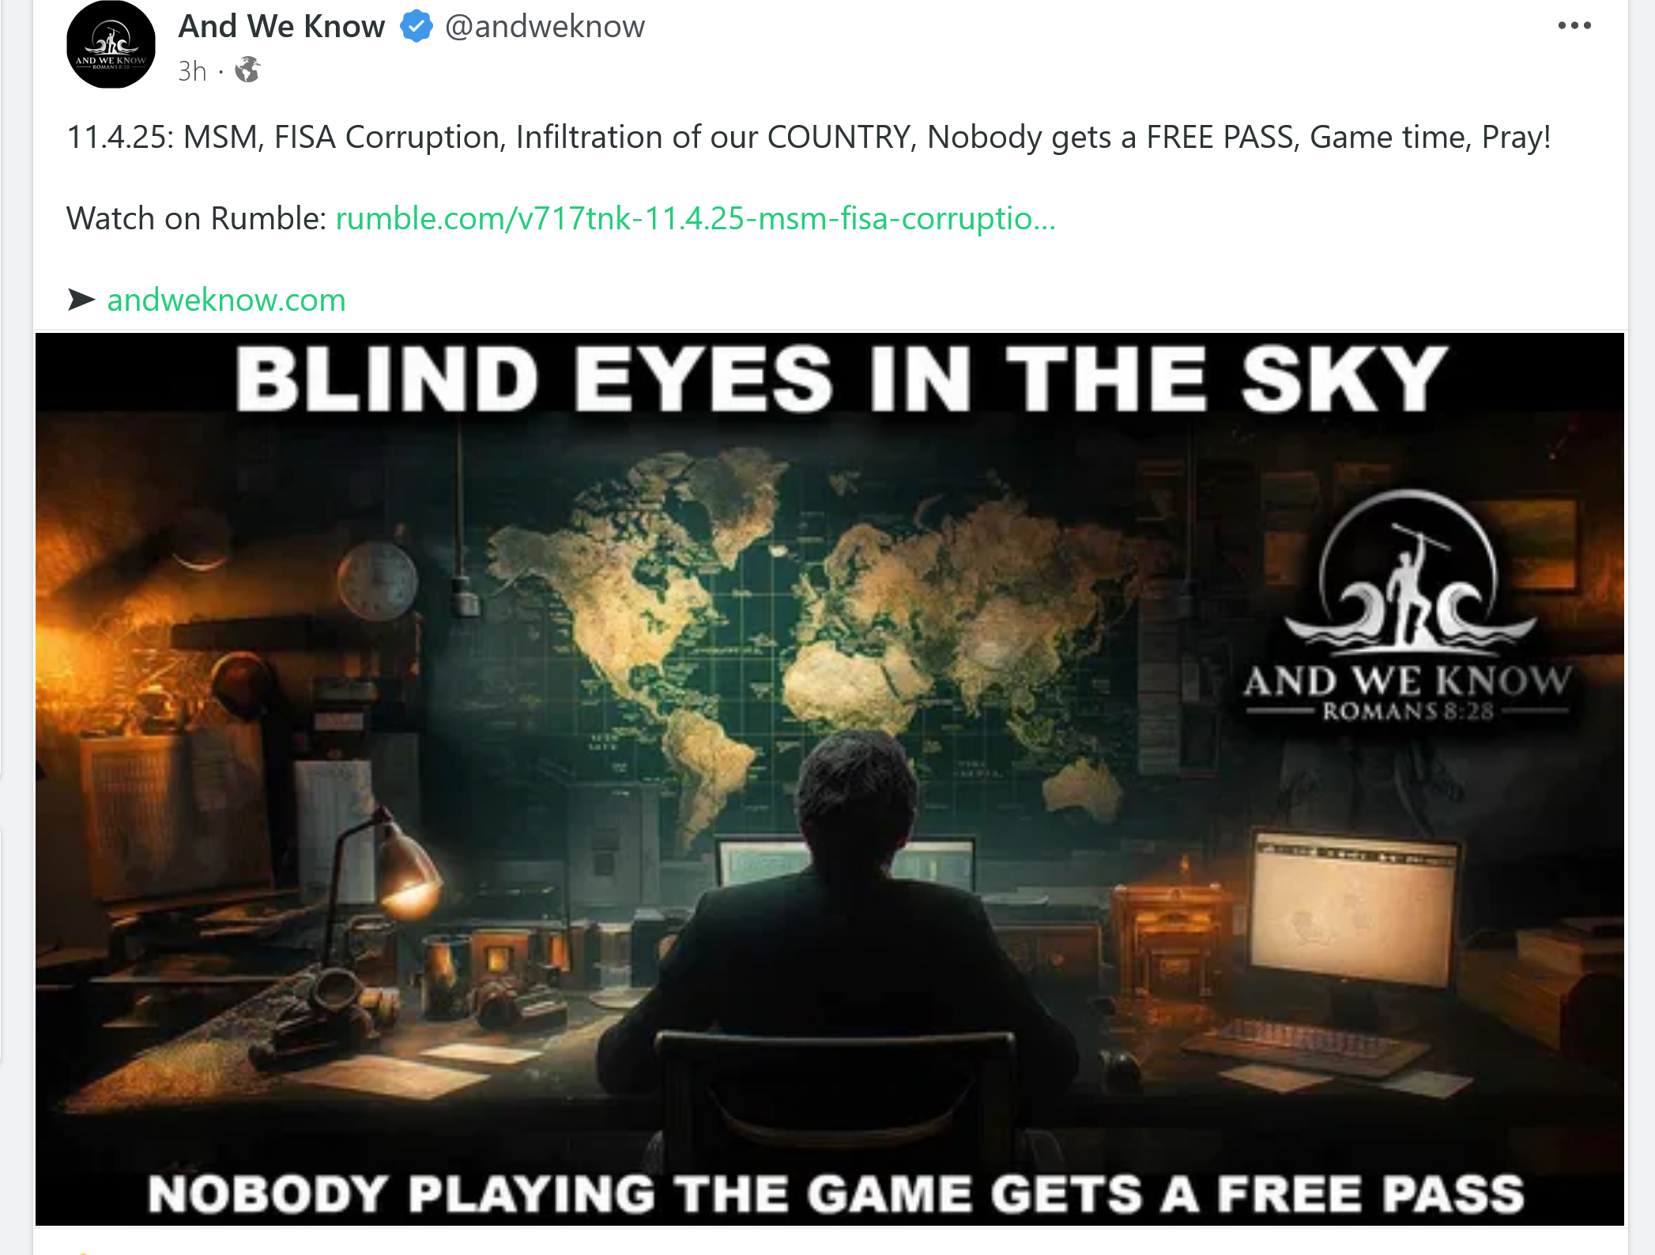
Task: Open the @andweknow handle link
Action: click(x=545, y=26)
